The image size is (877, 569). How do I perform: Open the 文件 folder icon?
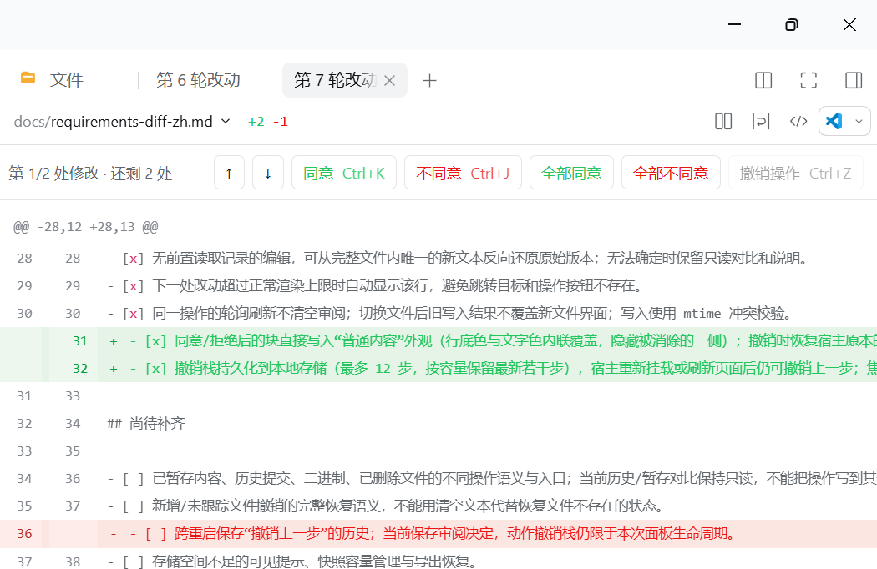click(28, 78)
